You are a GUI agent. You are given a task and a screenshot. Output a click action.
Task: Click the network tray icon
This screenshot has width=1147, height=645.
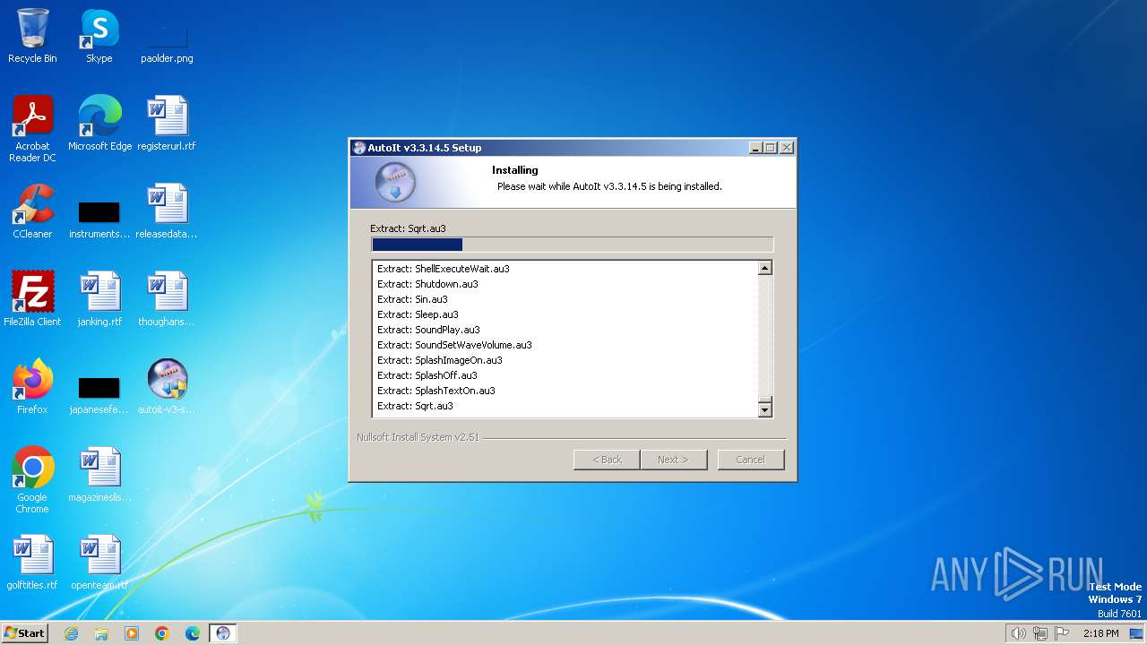coord(1040,633)
